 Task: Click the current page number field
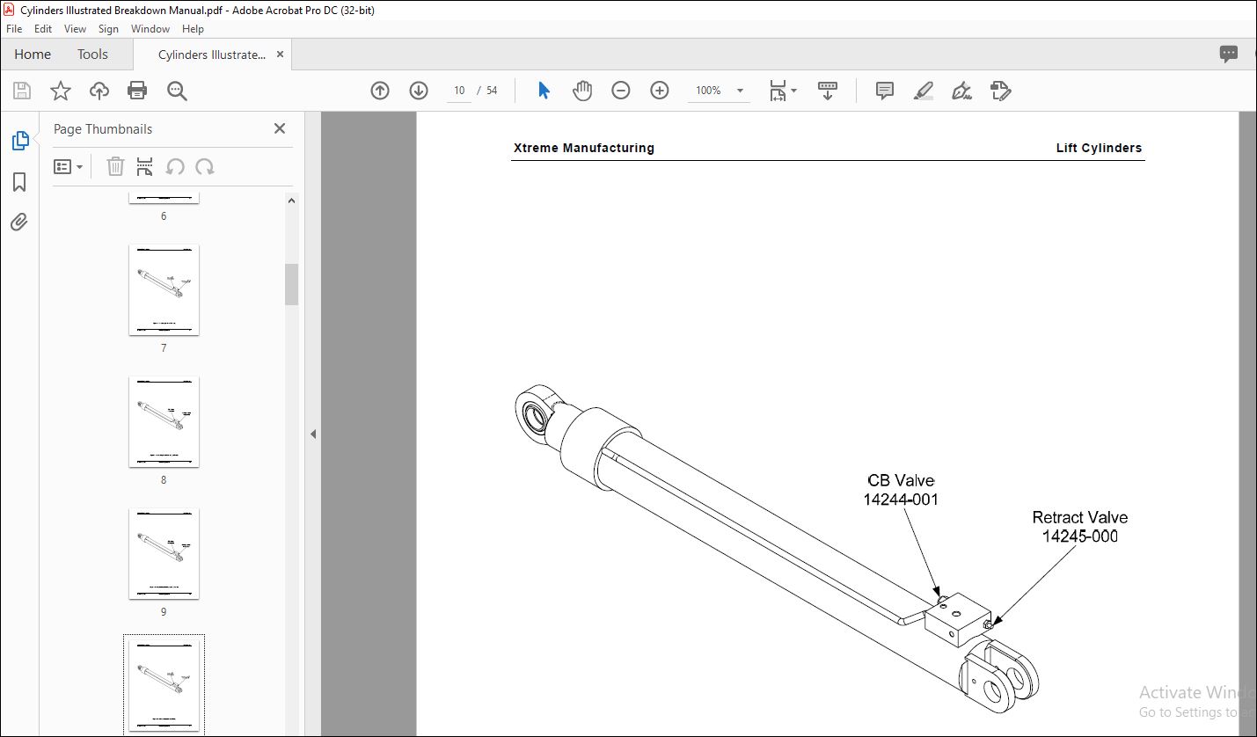coord(458,91)
